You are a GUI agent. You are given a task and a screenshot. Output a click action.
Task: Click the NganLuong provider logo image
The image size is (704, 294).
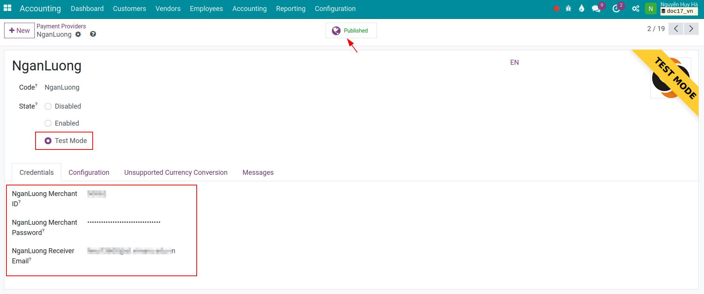pos(670,78)
